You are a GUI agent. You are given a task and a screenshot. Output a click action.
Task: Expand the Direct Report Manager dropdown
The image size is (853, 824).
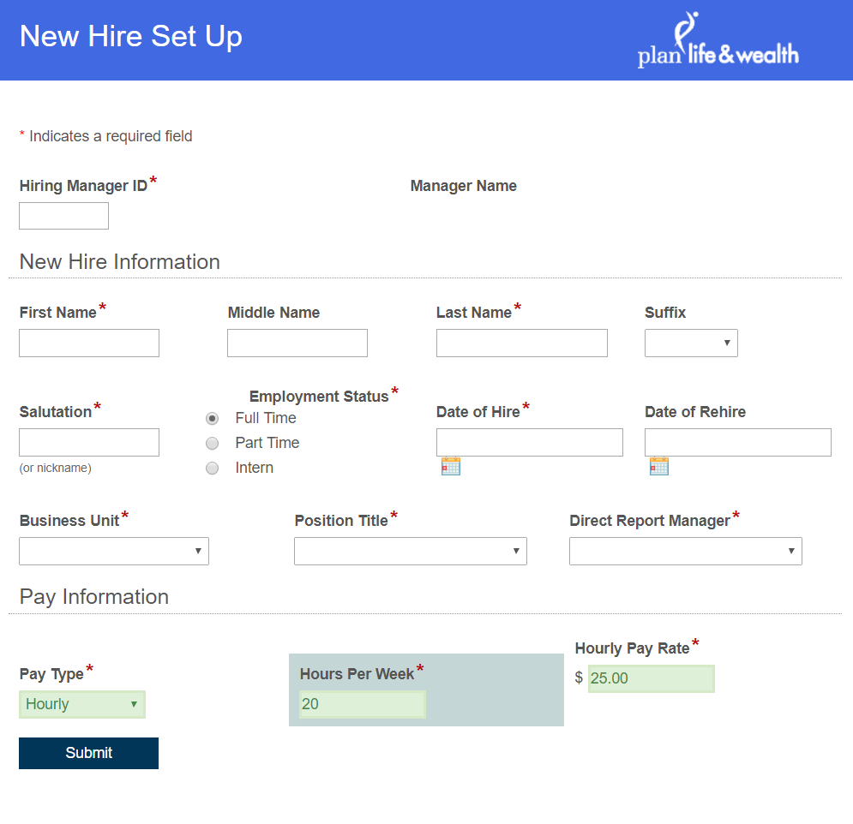(x=685, y=552)
